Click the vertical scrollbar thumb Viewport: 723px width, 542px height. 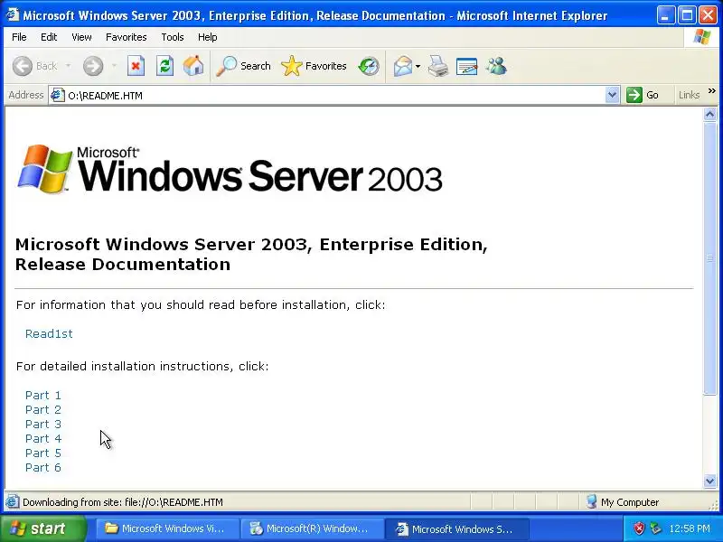coord(709,258)
